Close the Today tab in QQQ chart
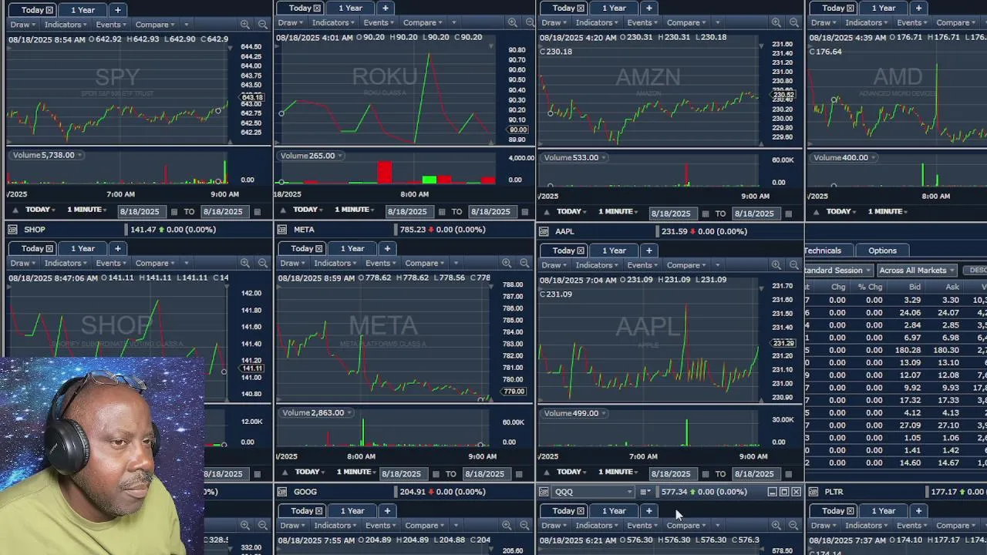The image size is (987, 555). point(581,510)
